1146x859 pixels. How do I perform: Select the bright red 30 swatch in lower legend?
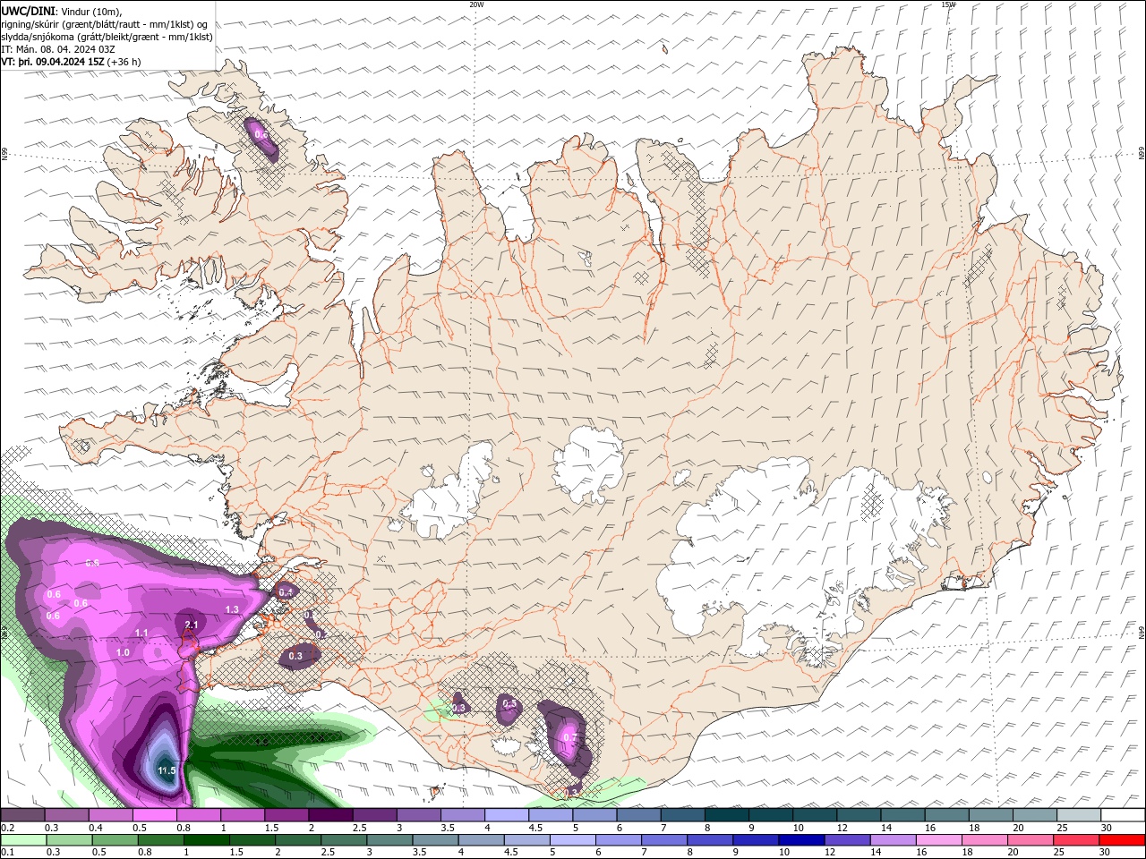pos(1122,840)
